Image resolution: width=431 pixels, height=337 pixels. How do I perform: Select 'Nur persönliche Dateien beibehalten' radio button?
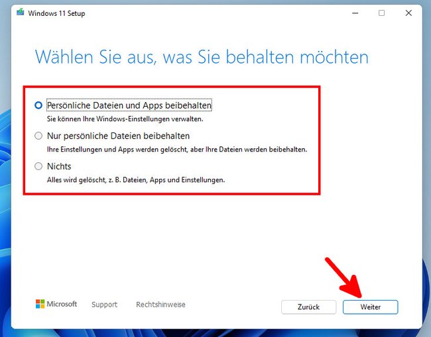tap(38, 136)
